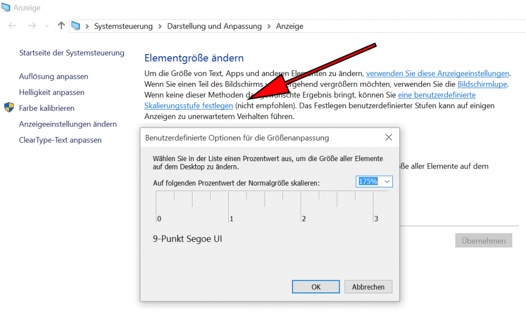526x317 pixels.
Task: Expand the chevron after Systemsteuerung in the breadcrumb
Action: click(160, 26)
